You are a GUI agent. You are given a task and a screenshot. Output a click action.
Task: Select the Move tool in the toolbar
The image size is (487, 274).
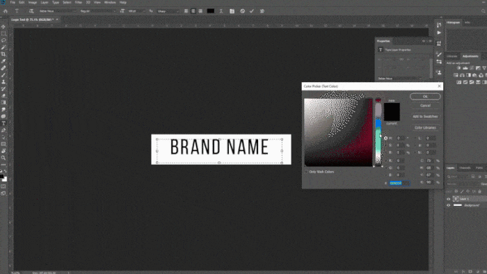tap(3, 26)
